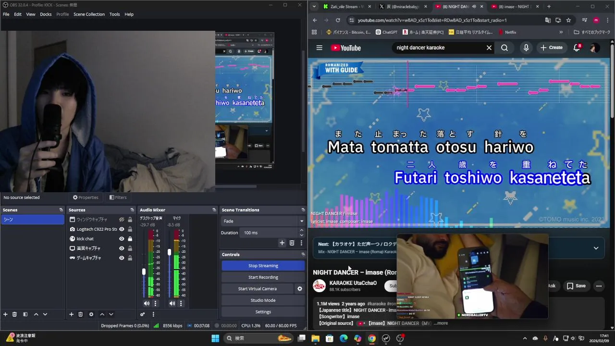Move source down arrow in Sources dock
This screenshot has height=346, width=615.
[x=111, y=314]
